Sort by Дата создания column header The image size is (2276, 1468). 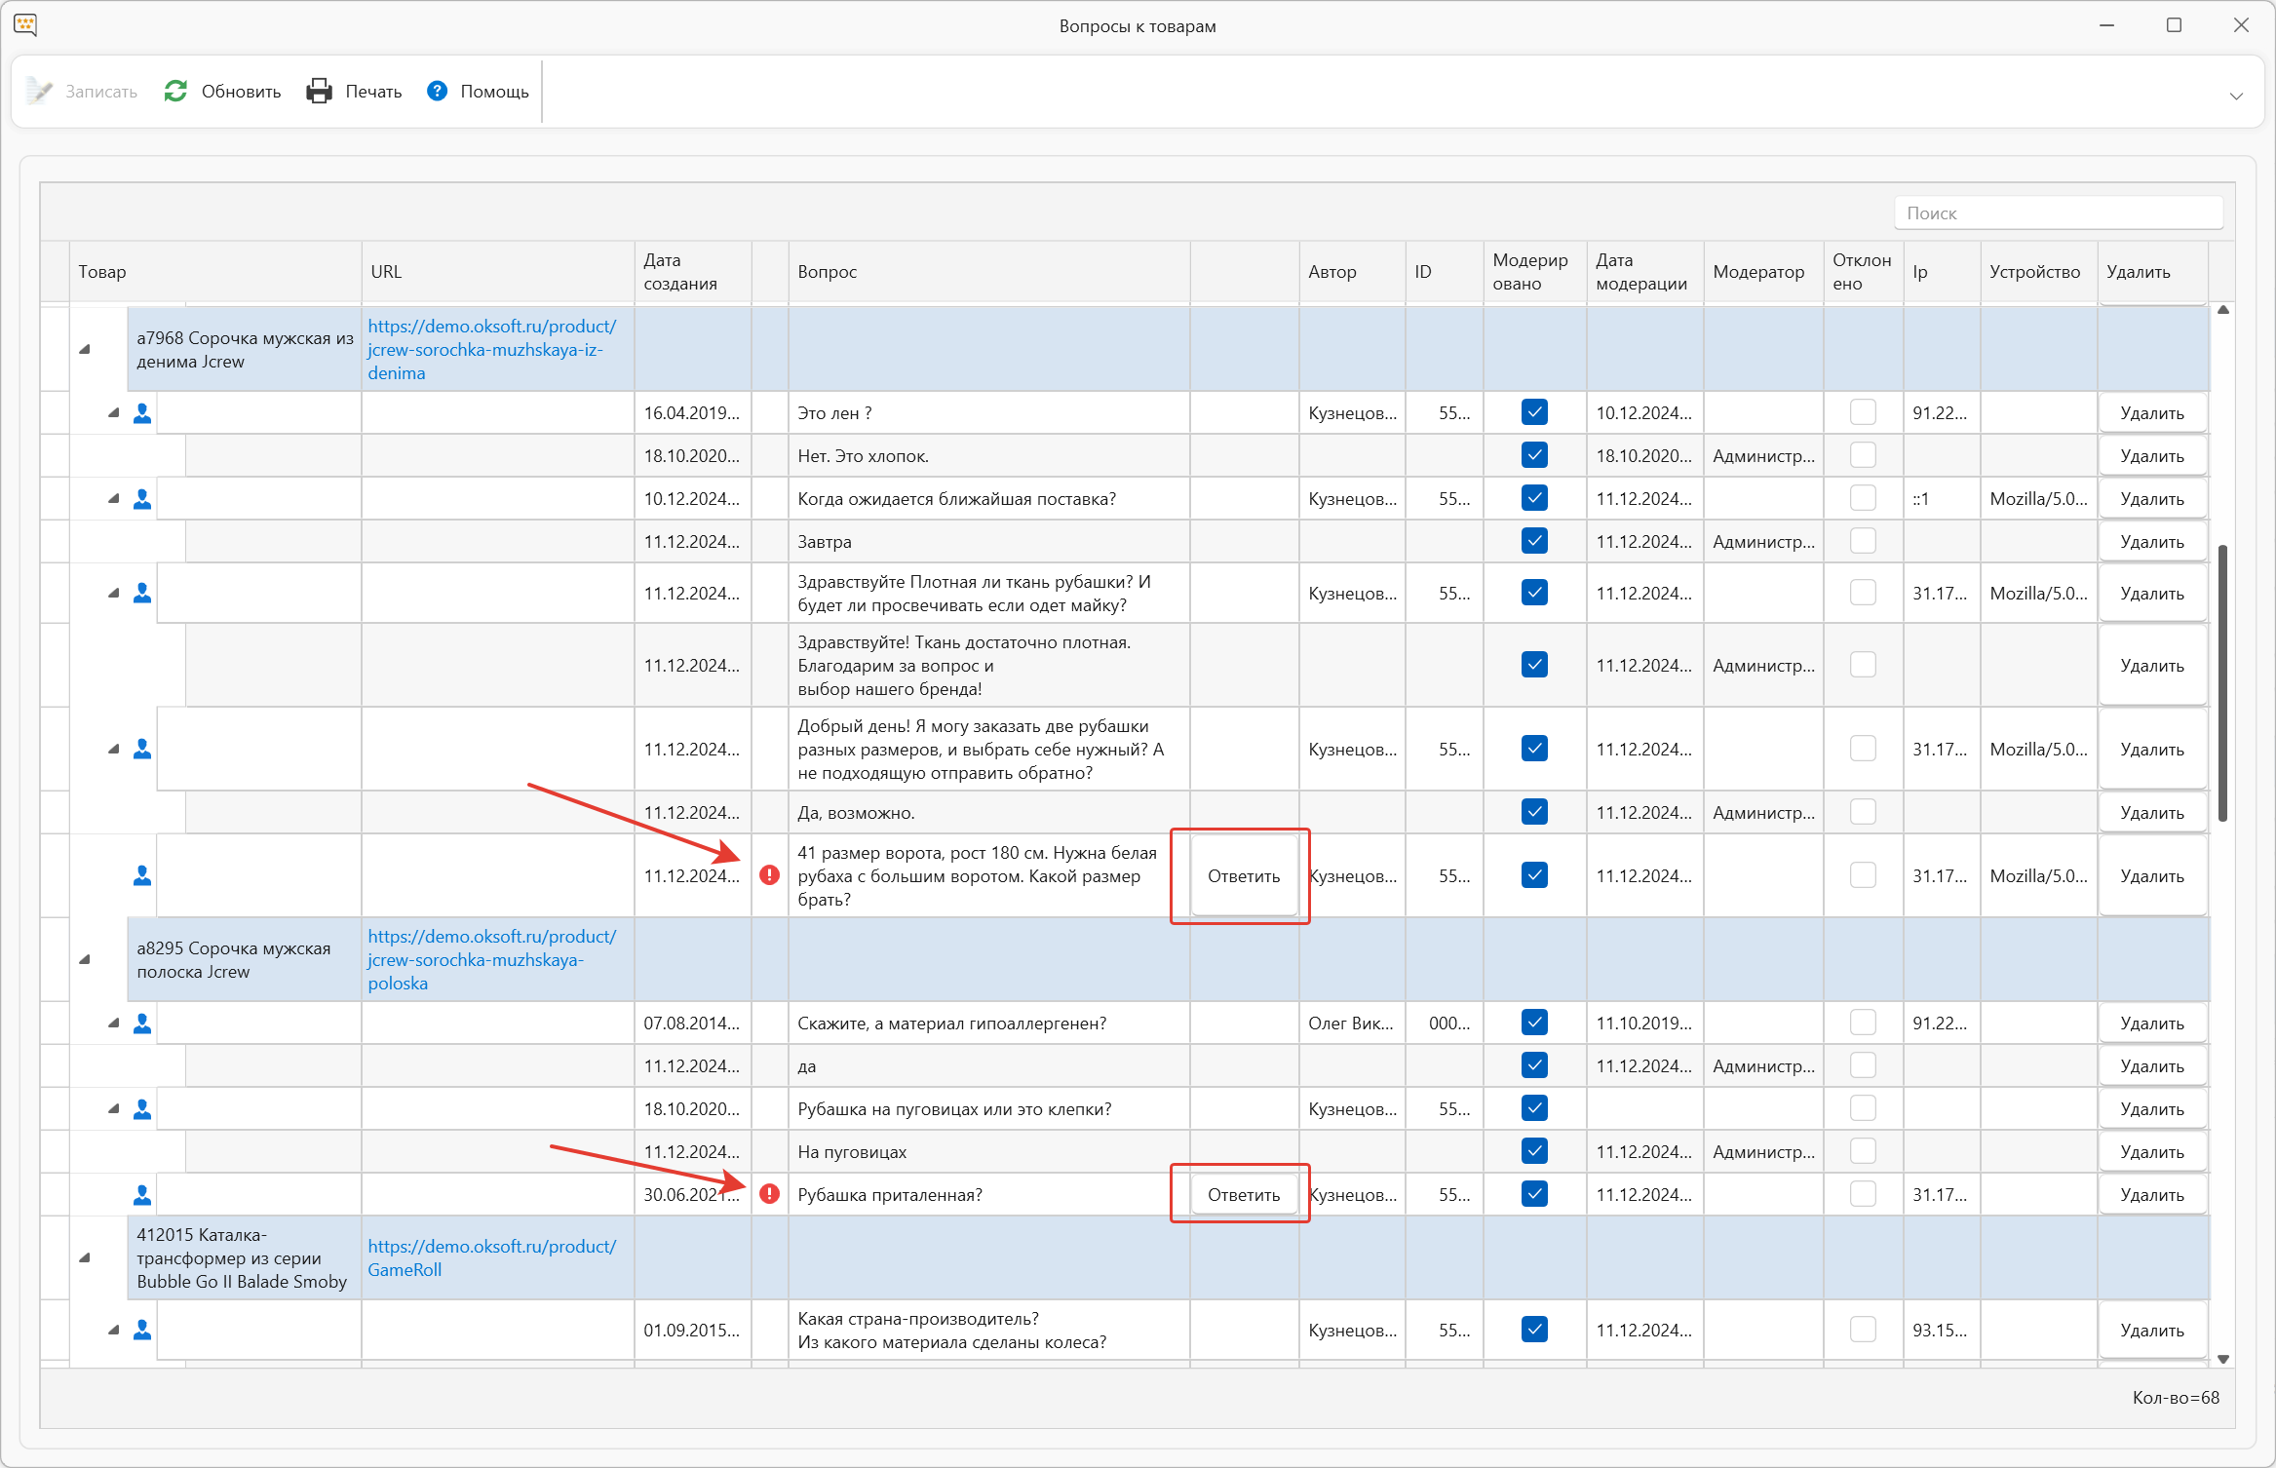(x=692, y=272)
